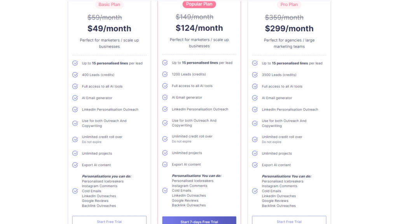Click the Basic plan "AI Email generator" checkmark icon
The width and height of the screenshot is (398, 224).
75,98
